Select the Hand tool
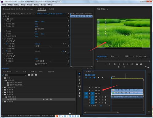Screen dimensions: 153x118 [79, 93]
